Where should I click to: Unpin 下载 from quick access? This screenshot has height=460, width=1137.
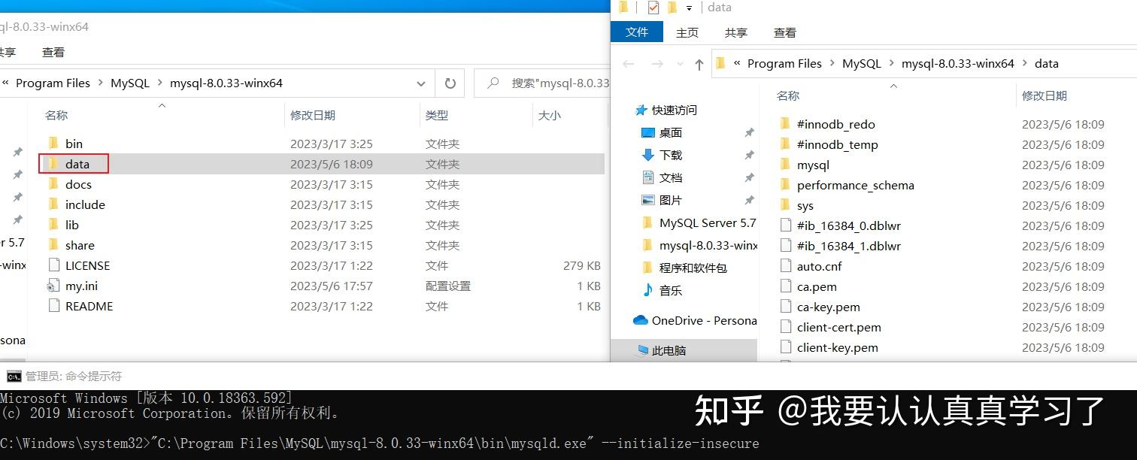point(749,155)
